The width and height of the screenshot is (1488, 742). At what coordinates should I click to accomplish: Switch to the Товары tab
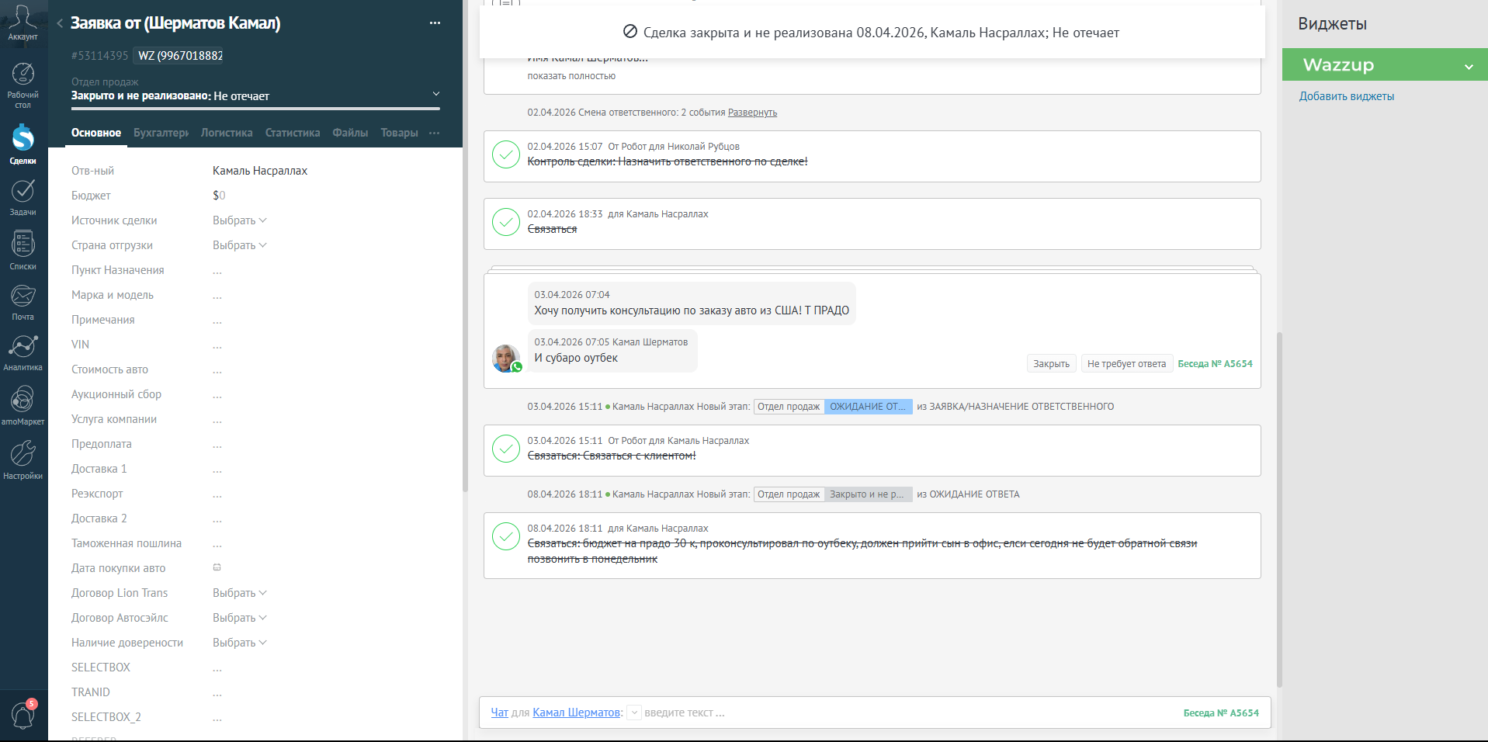(399, 133)
